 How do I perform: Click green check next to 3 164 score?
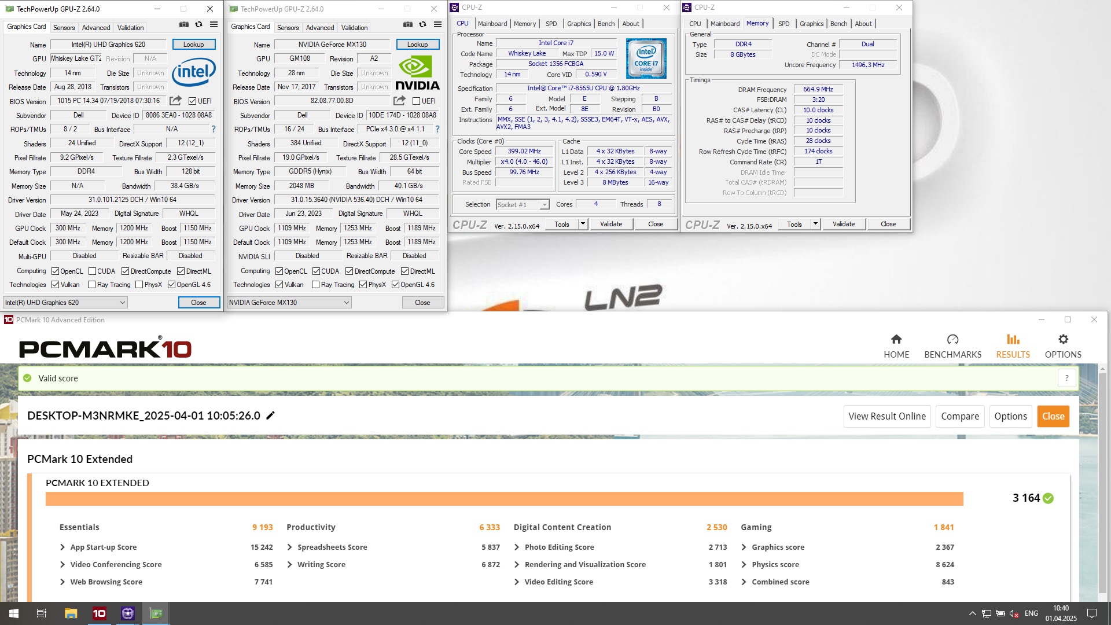point(1049,498)
